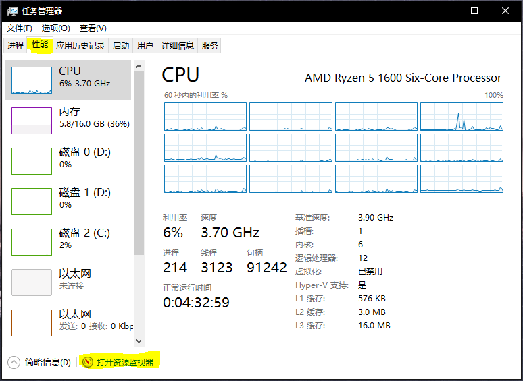Open the 文件(F) menu
Image resolution: width=523 pixels, height=381 pixels.
[x=20, y=28]
